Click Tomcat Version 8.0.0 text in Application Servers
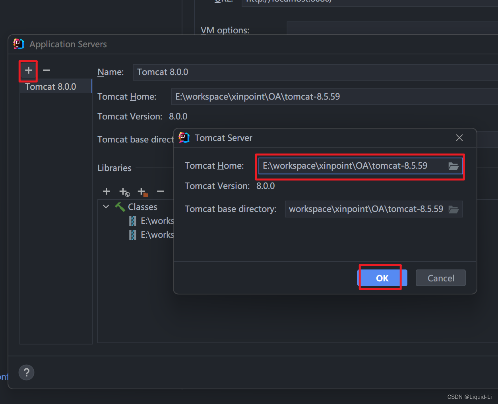Image resolution: width=498 pixels, height=404 pixels. click(178, 117)
